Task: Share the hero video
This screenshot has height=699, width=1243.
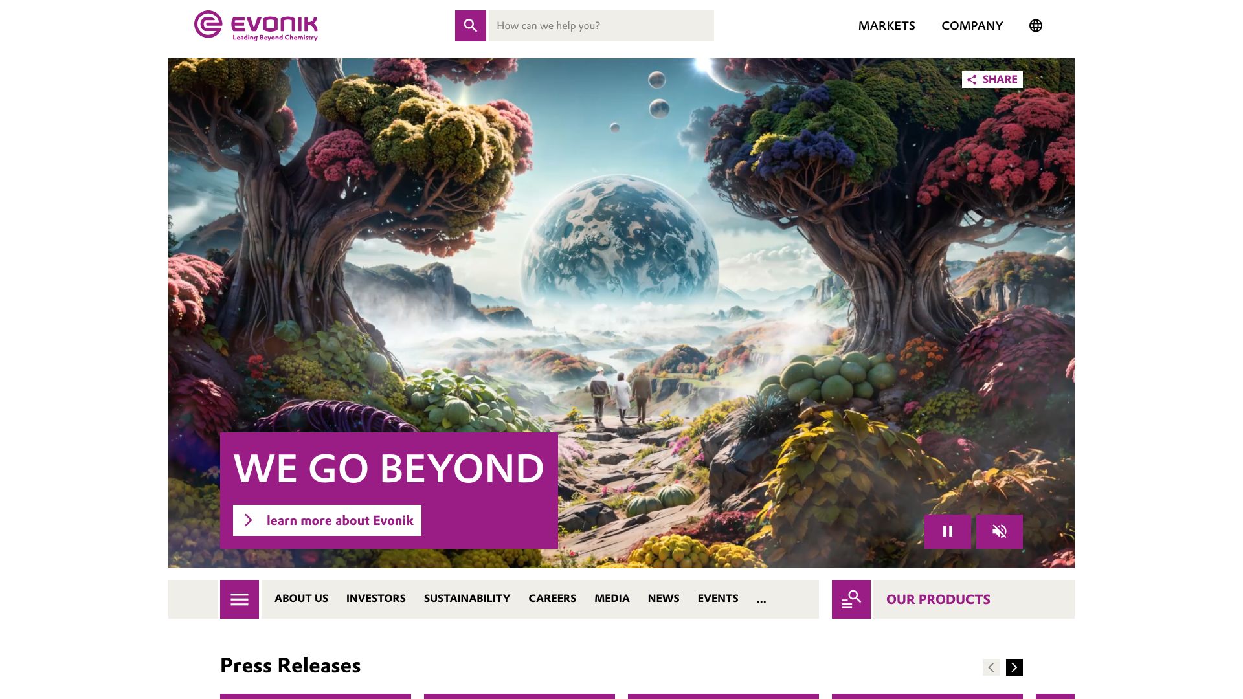Action: coord(992,80)
